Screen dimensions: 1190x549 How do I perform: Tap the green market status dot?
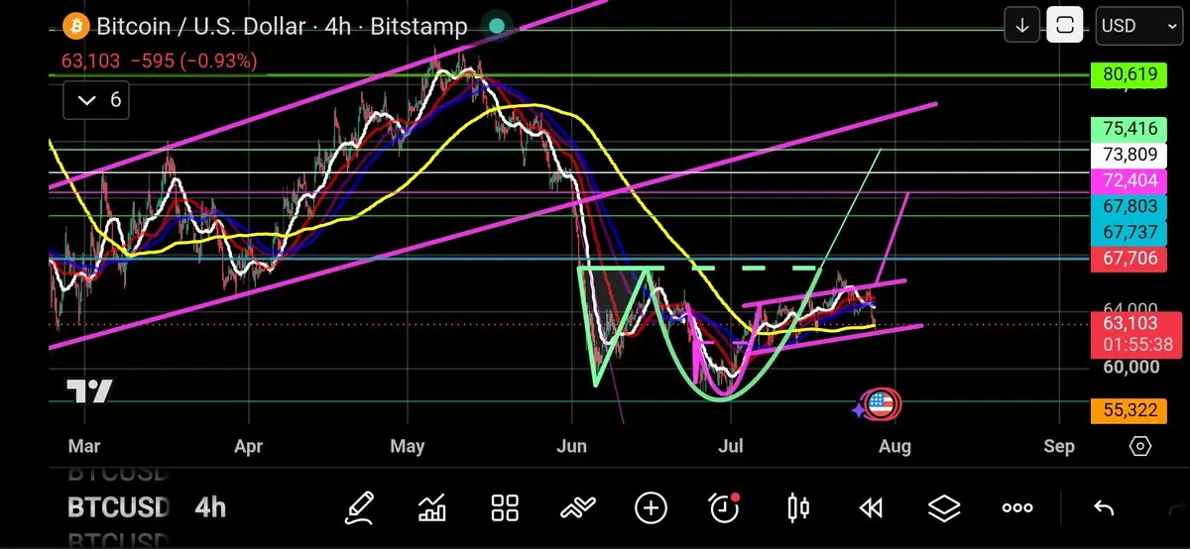pyautogui.click(x=497, y=27)
